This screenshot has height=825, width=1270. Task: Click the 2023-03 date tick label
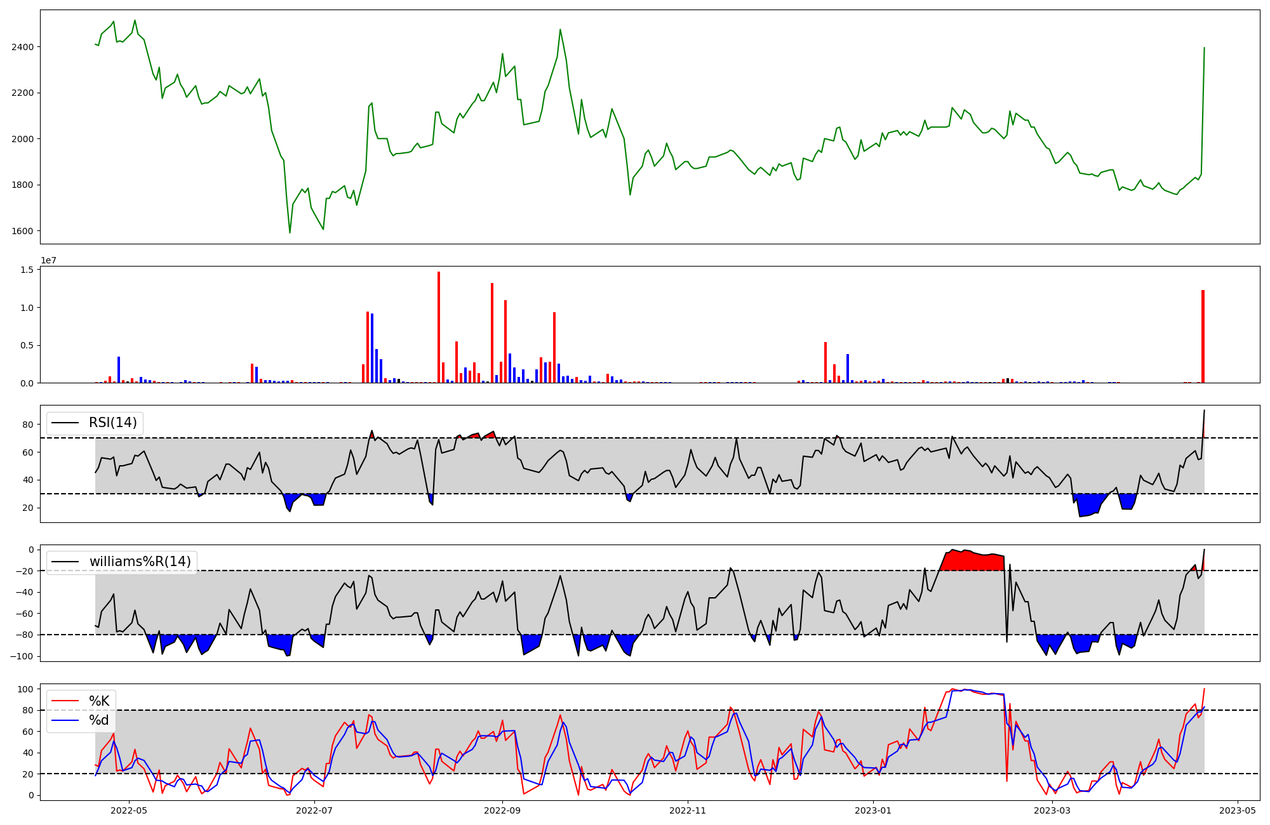click(1052, 810)
